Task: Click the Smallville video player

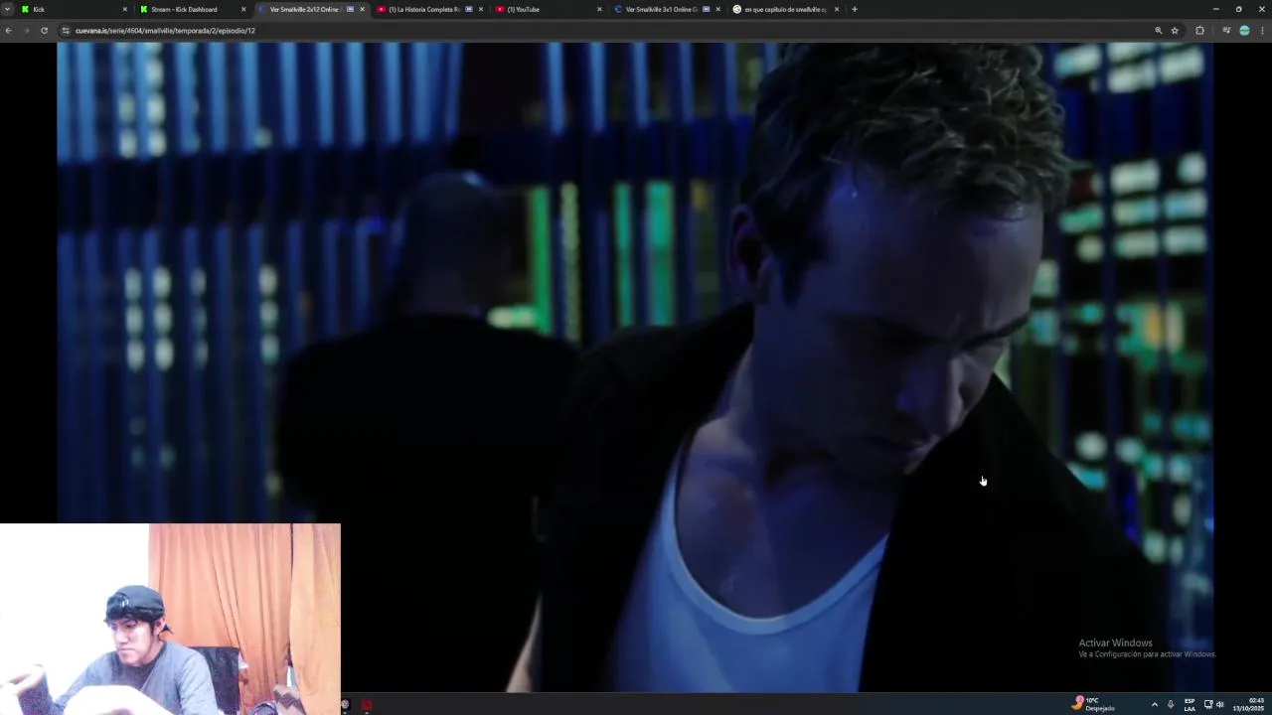Action: click(634, 366)
